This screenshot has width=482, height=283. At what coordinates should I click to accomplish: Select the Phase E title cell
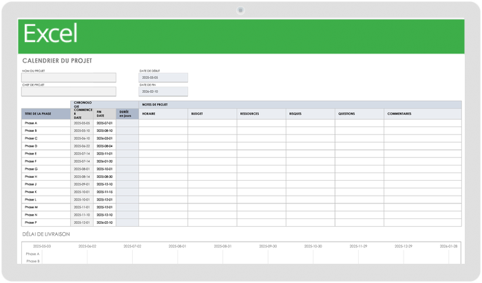tap(46, 154)
